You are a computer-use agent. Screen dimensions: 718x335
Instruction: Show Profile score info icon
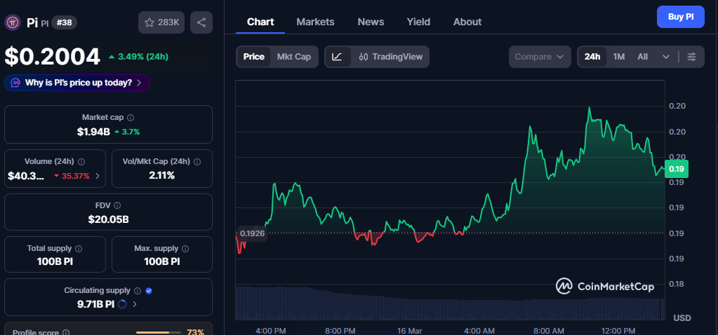click(x=66, y=333)
